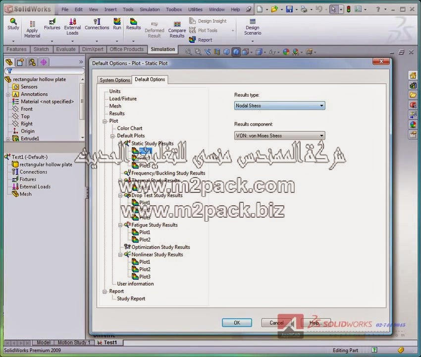Image resolution: width=421 pixels, height=357 pixels.
Task: Click the Rebuild traffic light icon
Action: pos(349,9)
